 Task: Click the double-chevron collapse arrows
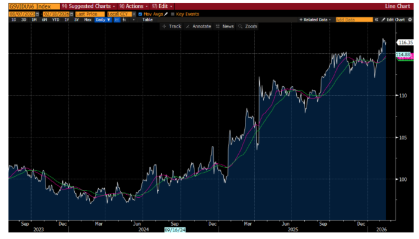click(x=377, y=20)
